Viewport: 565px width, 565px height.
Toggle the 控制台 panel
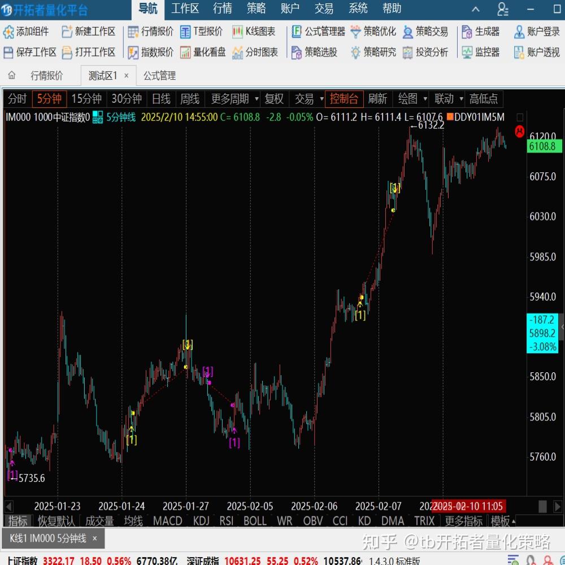point(344,98)
